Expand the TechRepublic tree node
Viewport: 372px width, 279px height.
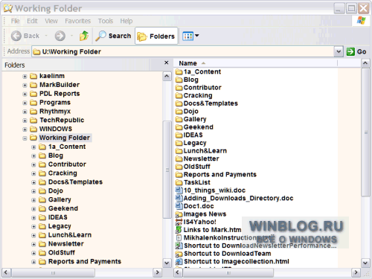click(x=25, y=121)
